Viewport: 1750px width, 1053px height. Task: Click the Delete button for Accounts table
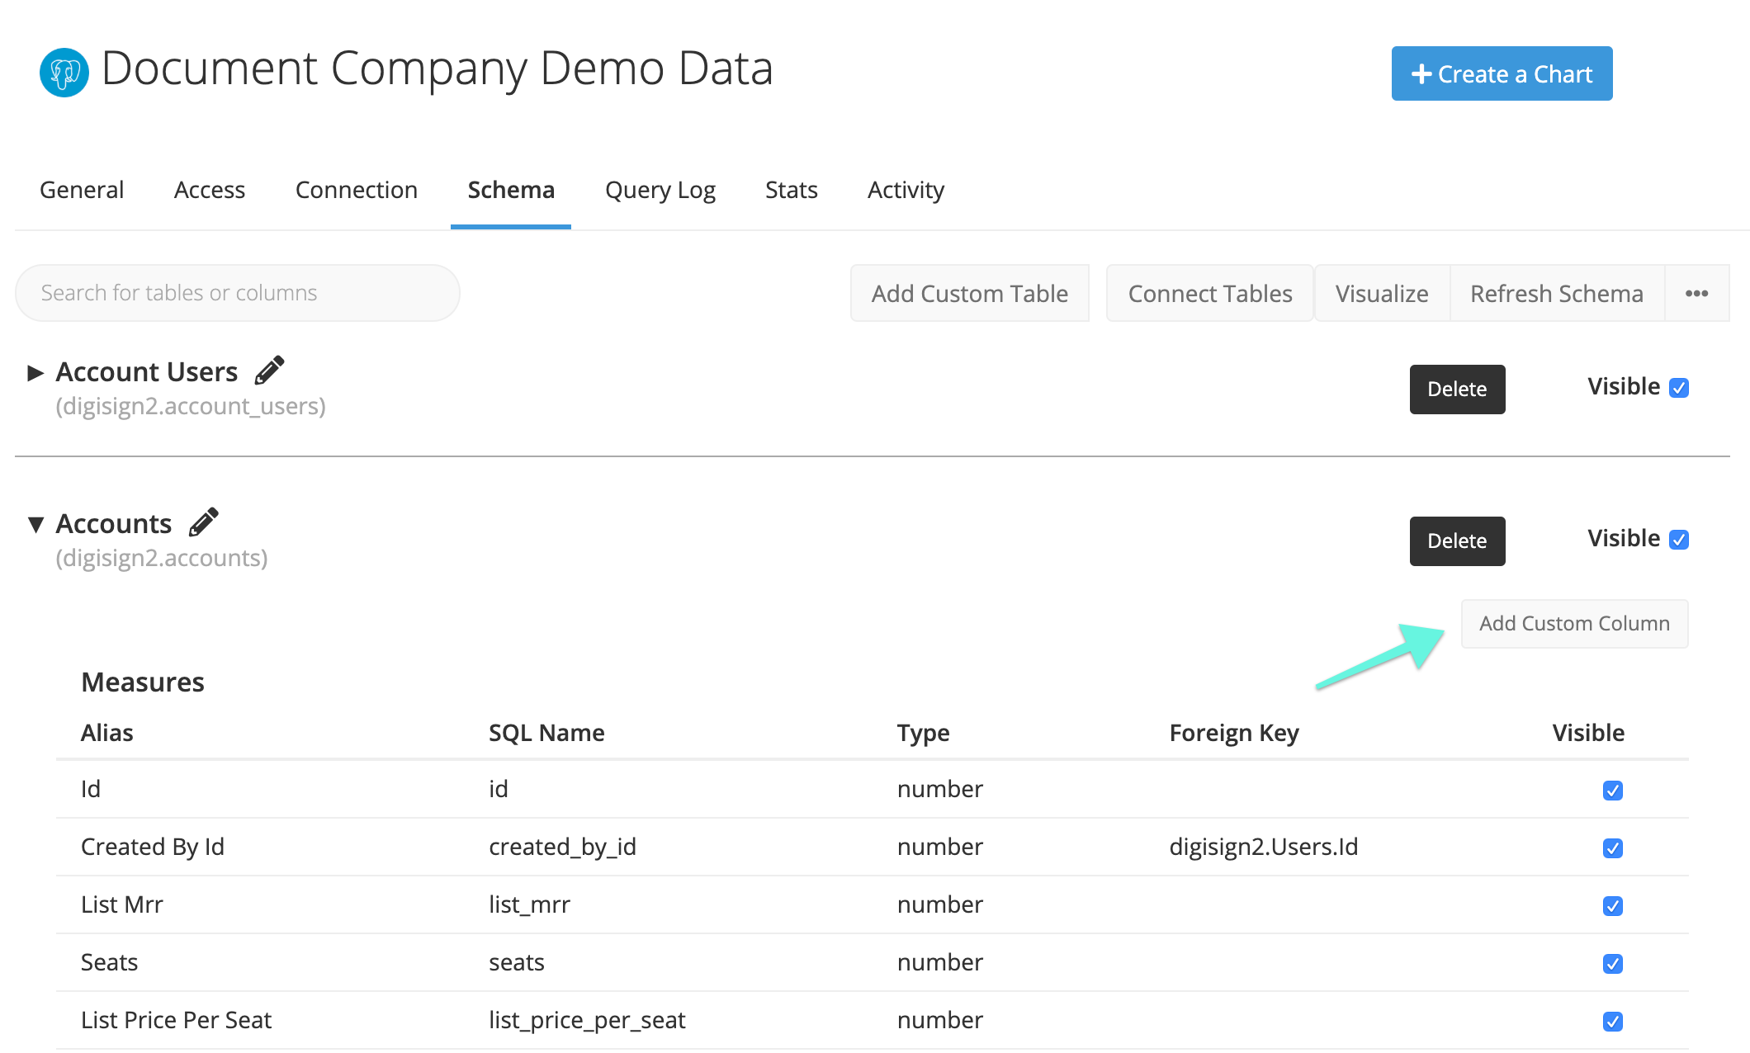coord(1454,540)
